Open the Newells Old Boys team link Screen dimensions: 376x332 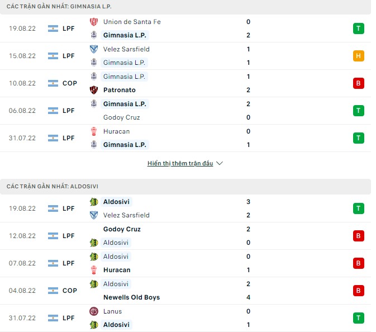click(x=131, y=297)
